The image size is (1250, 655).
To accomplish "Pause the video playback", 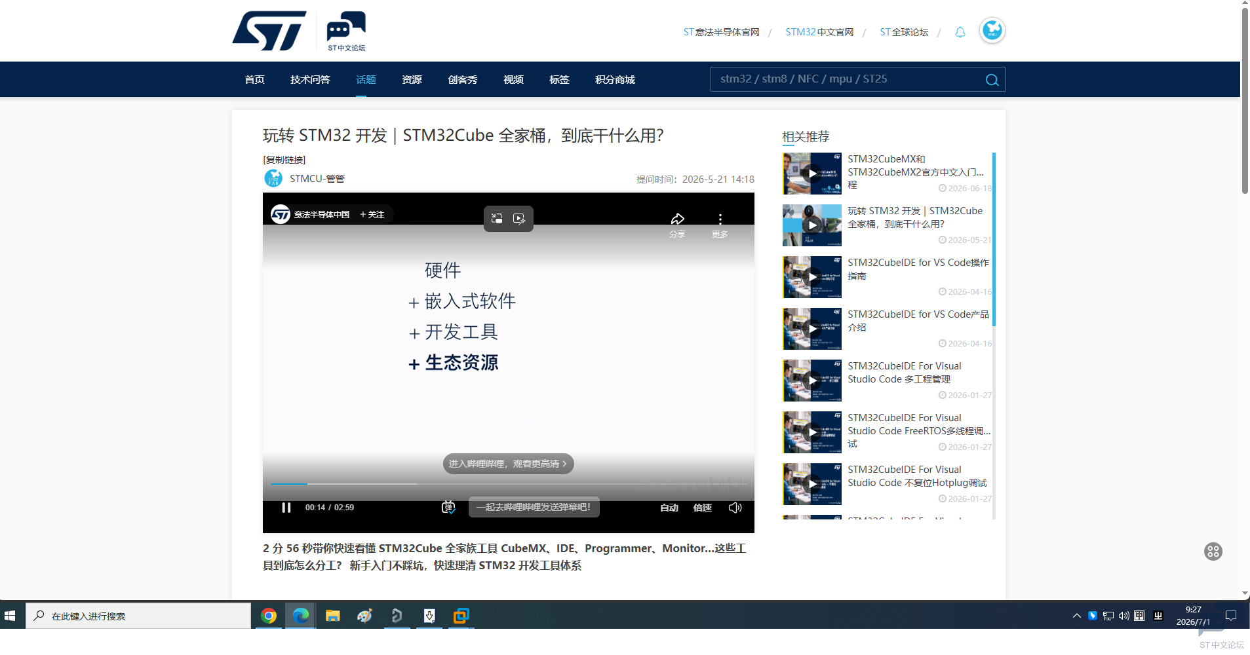I will pyautogui.click(x=286, y=508).
